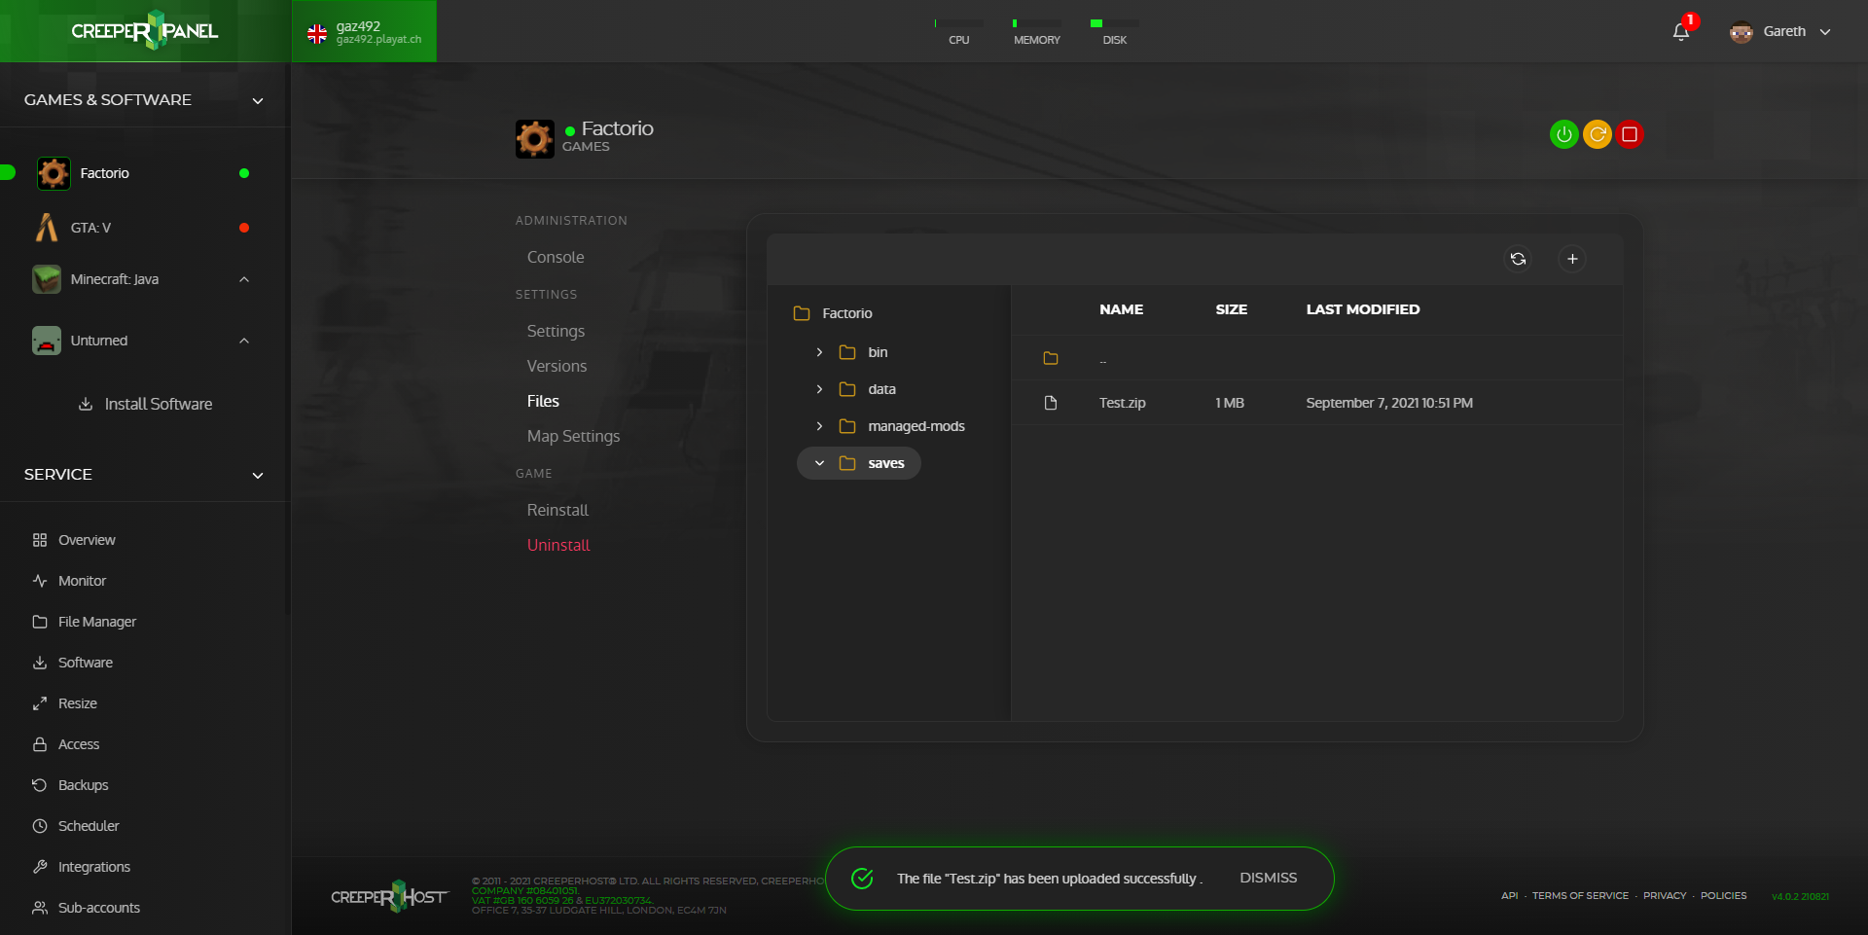Click the CreeperHost footer logo

[x=390, y=896]
